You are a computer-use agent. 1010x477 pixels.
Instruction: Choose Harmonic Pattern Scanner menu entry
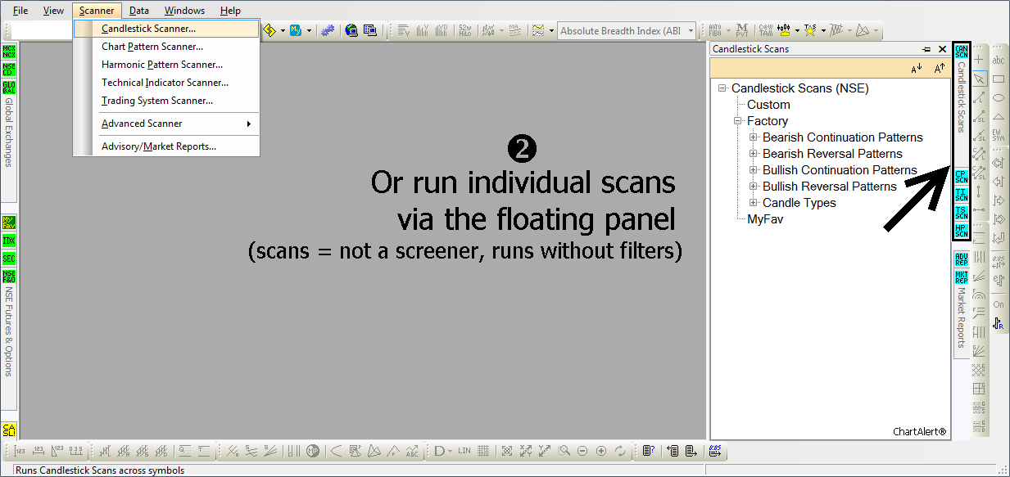[166, 65]
